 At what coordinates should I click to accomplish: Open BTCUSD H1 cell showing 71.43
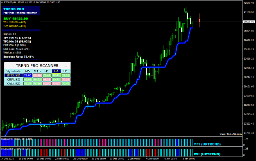coord(47,75)
